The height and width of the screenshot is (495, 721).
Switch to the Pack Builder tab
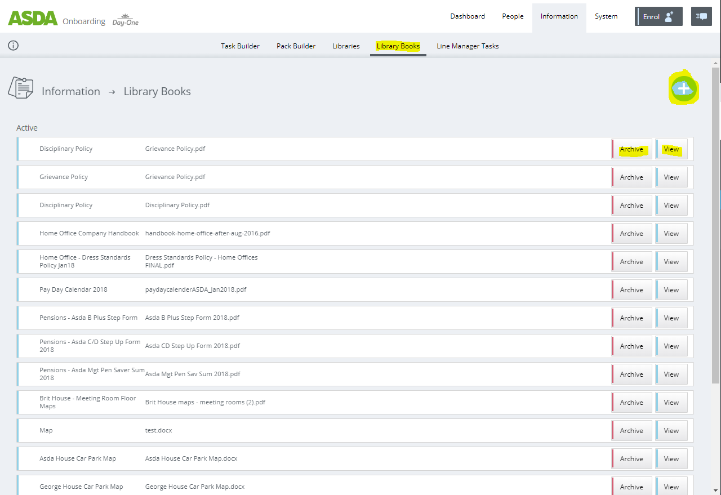(x=296, y=46)
